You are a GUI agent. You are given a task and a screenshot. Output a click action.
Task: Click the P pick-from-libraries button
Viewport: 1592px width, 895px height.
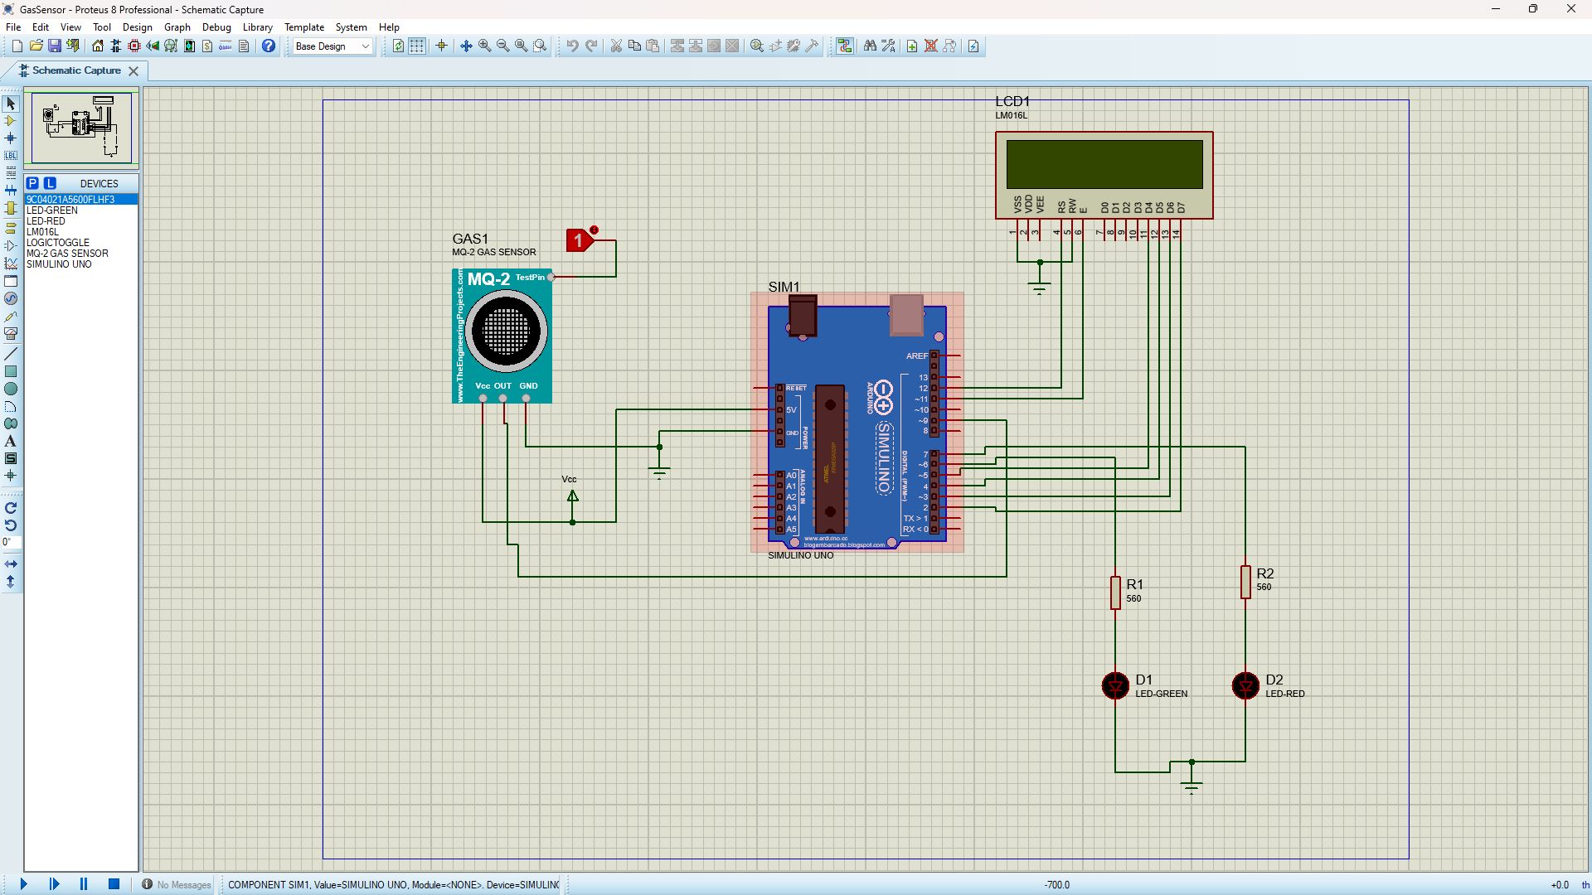click(x=32, y=183)
